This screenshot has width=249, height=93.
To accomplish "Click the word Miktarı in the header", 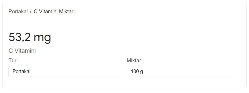I will click(x=67, y=11).
